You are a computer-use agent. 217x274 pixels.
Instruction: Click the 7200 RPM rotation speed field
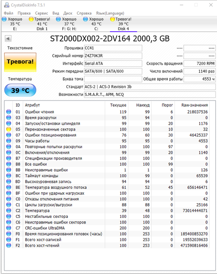coord(199,63)
